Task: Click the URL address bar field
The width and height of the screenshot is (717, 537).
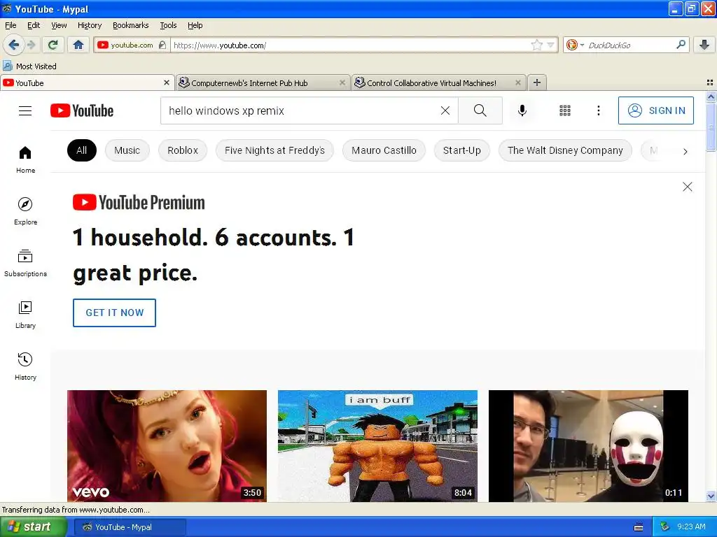Action: [351, 45]
